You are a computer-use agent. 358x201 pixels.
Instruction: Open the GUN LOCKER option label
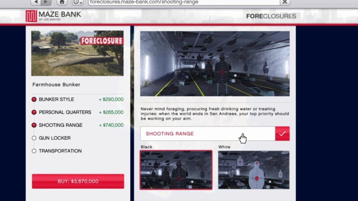point(55,138)
